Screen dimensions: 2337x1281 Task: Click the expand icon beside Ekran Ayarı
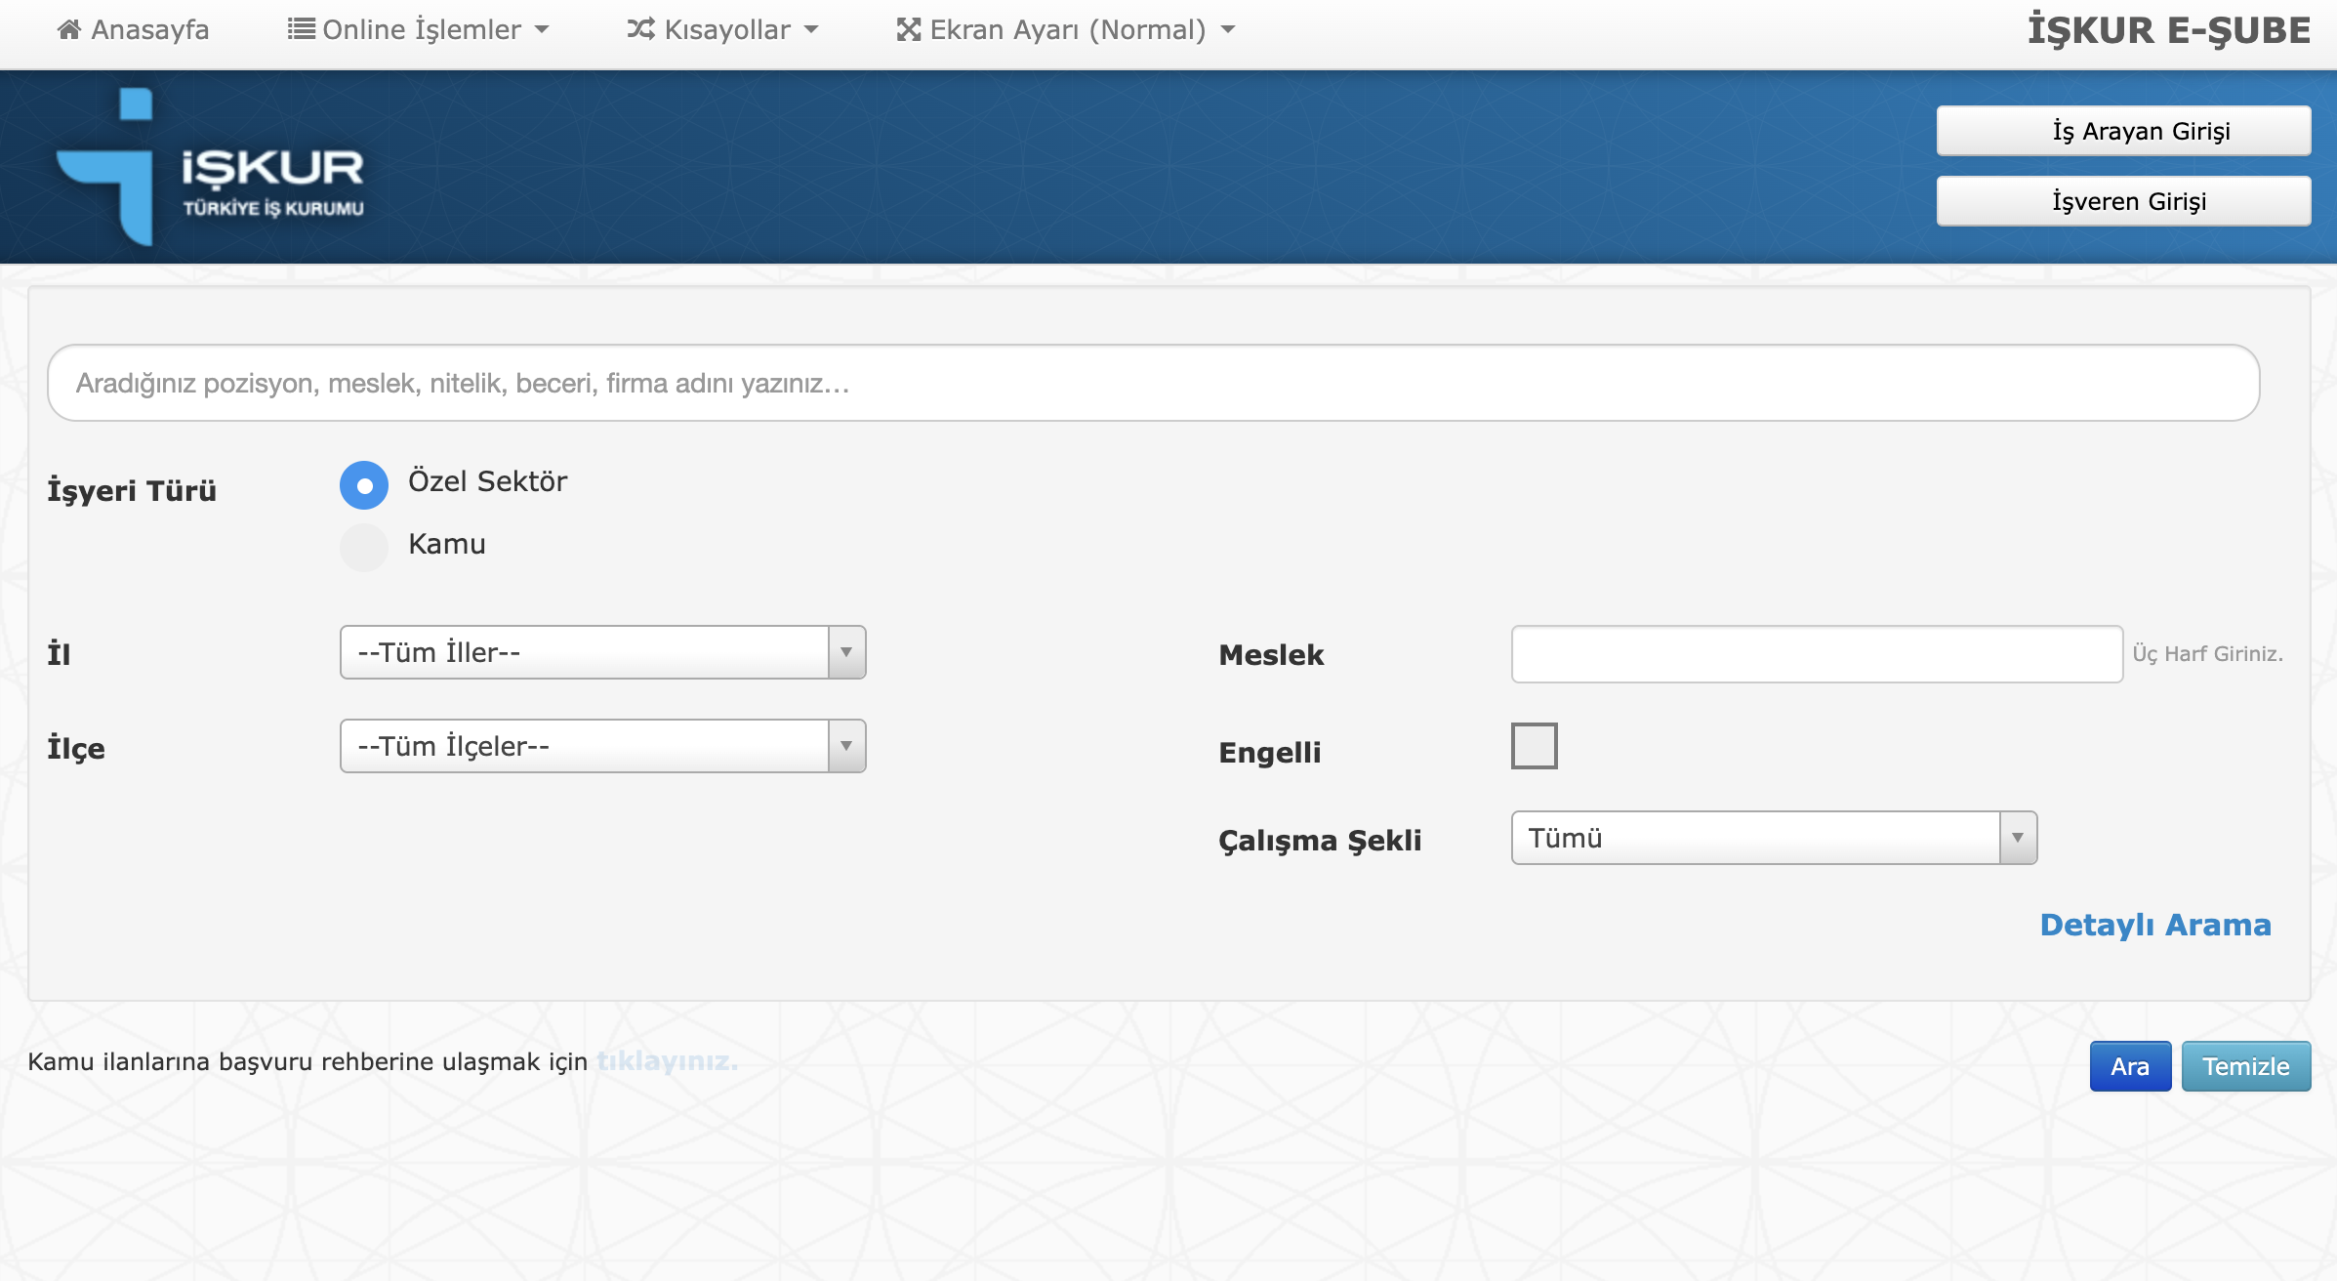(x=909, y=30)
